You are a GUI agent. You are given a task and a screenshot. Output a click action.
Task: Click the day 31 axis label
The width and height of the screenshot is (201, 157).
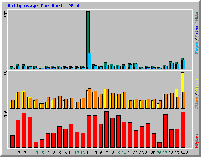188,153
